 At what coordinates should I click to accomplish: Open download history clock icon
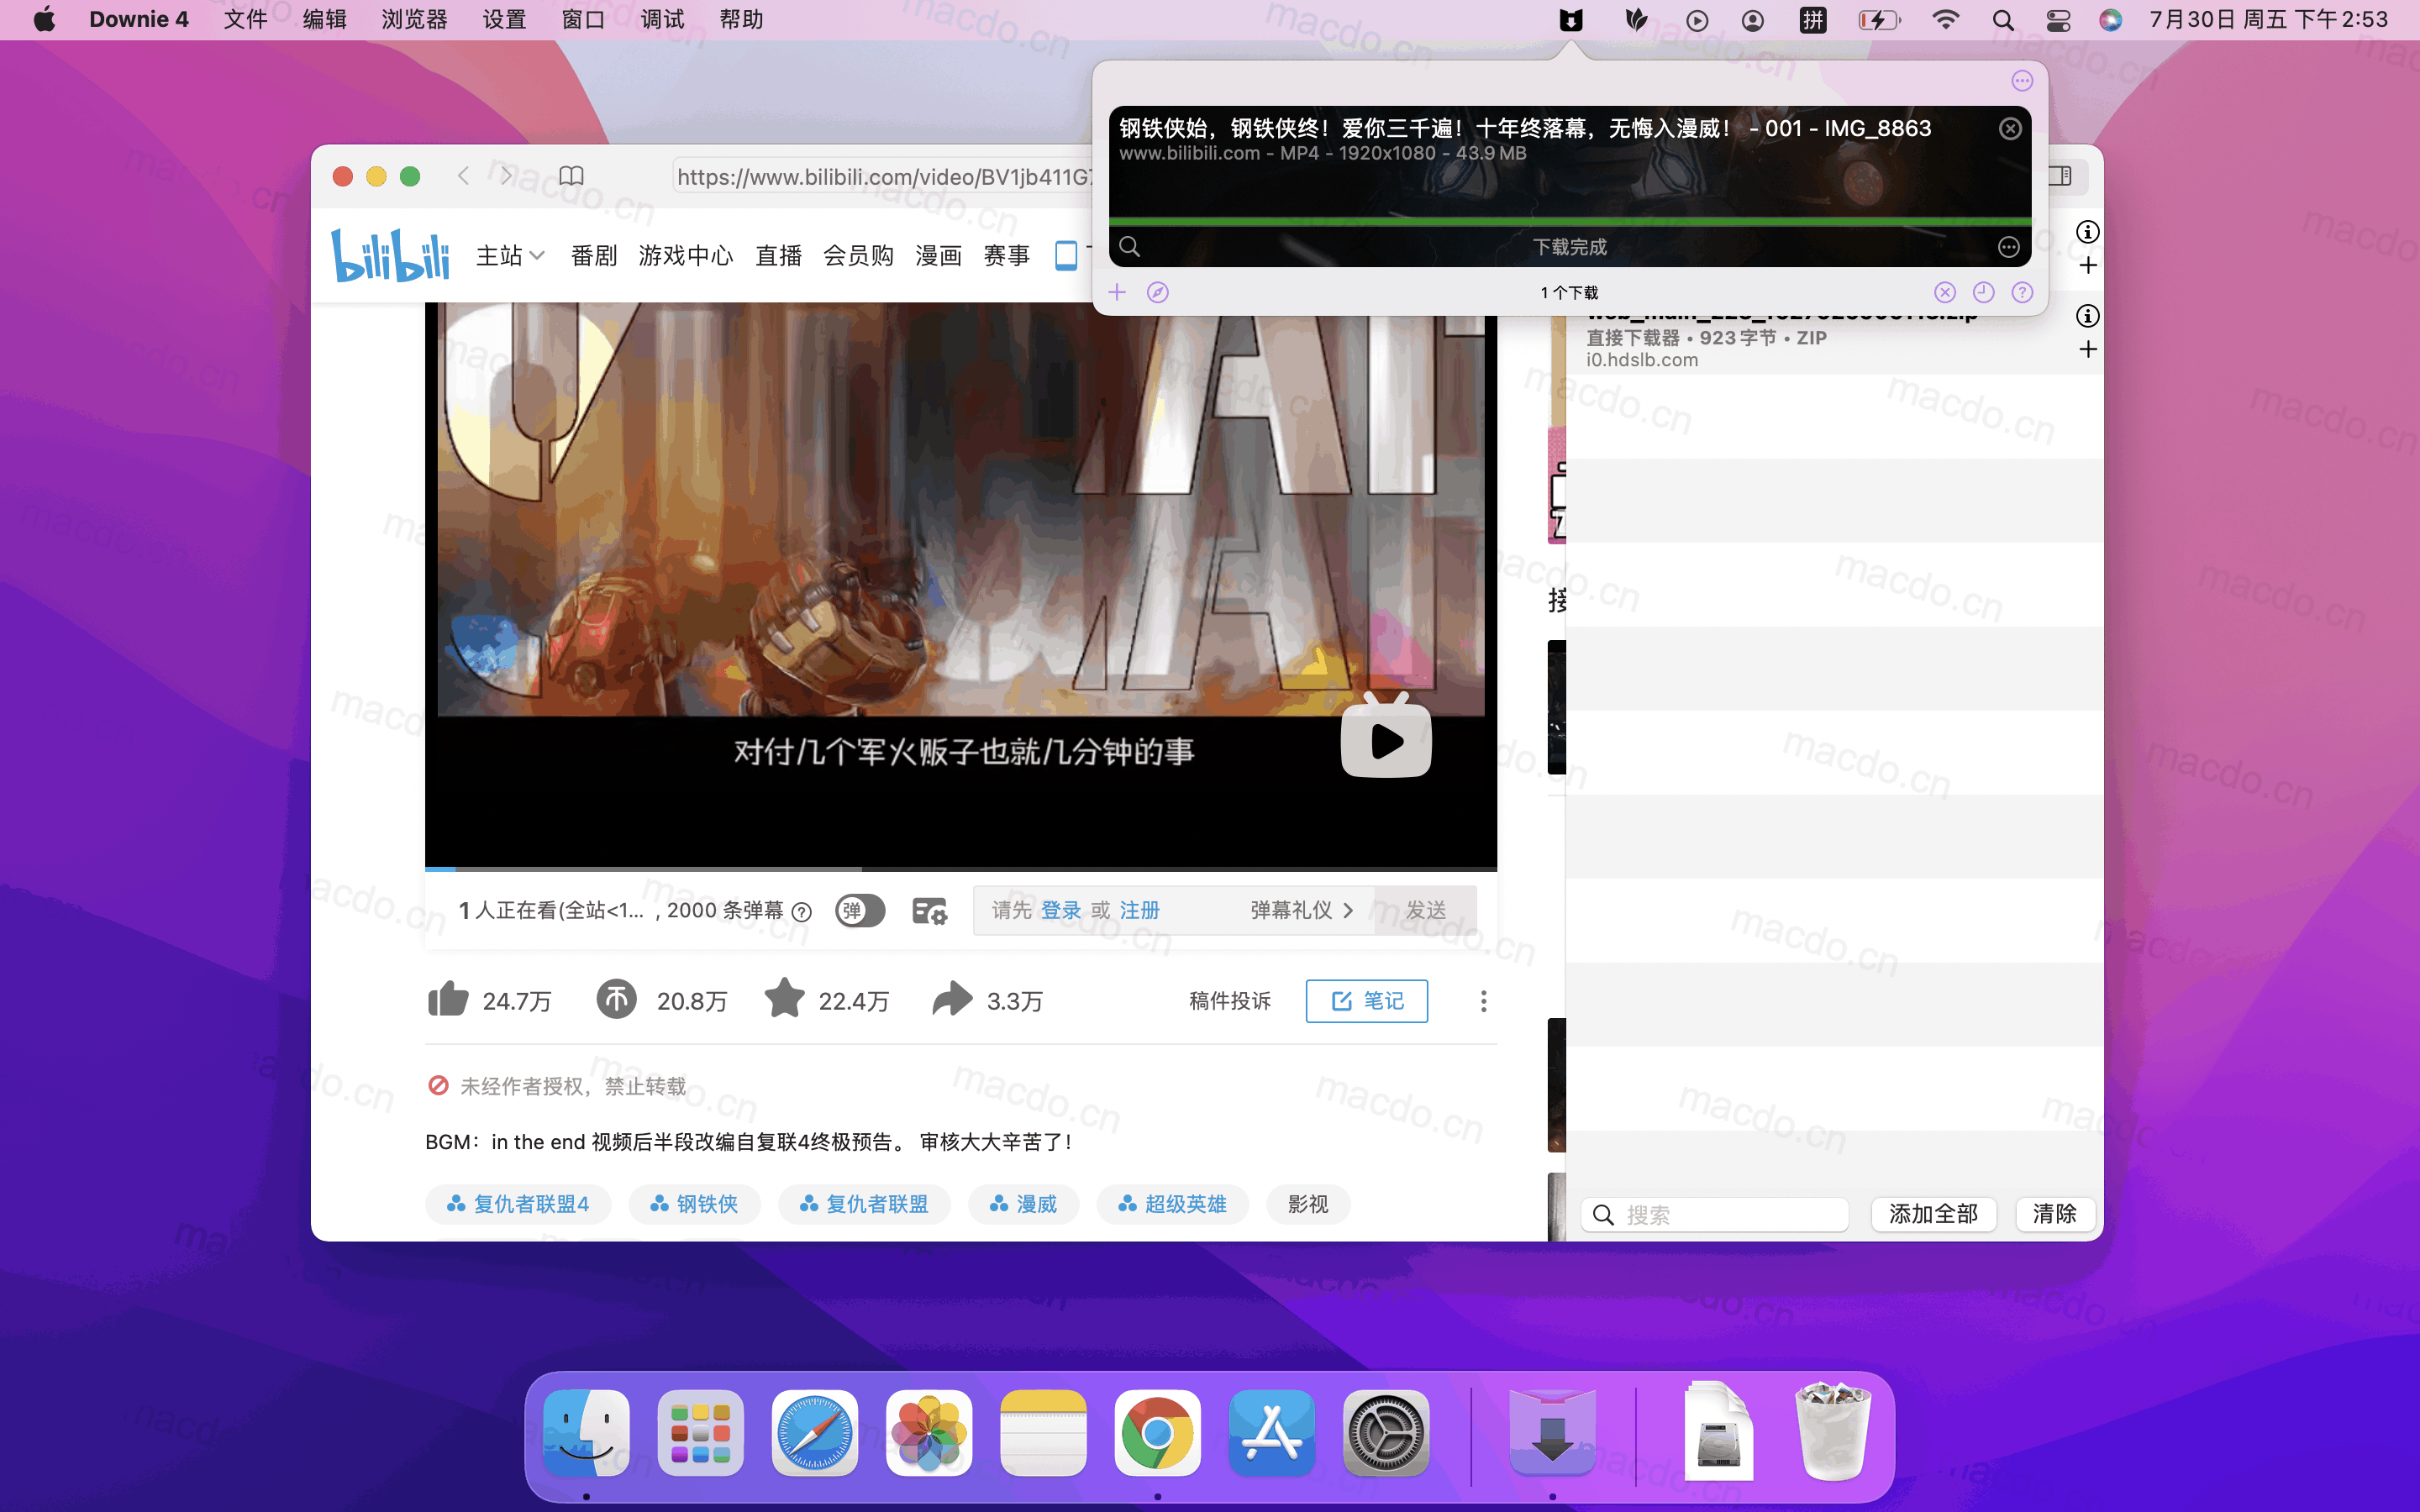1983,292
